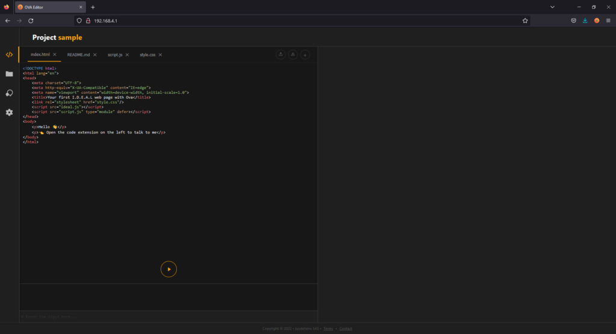Viewport: 616px width, 334px height.
Task: Reload the page with refresh icon
Action: 31,21
